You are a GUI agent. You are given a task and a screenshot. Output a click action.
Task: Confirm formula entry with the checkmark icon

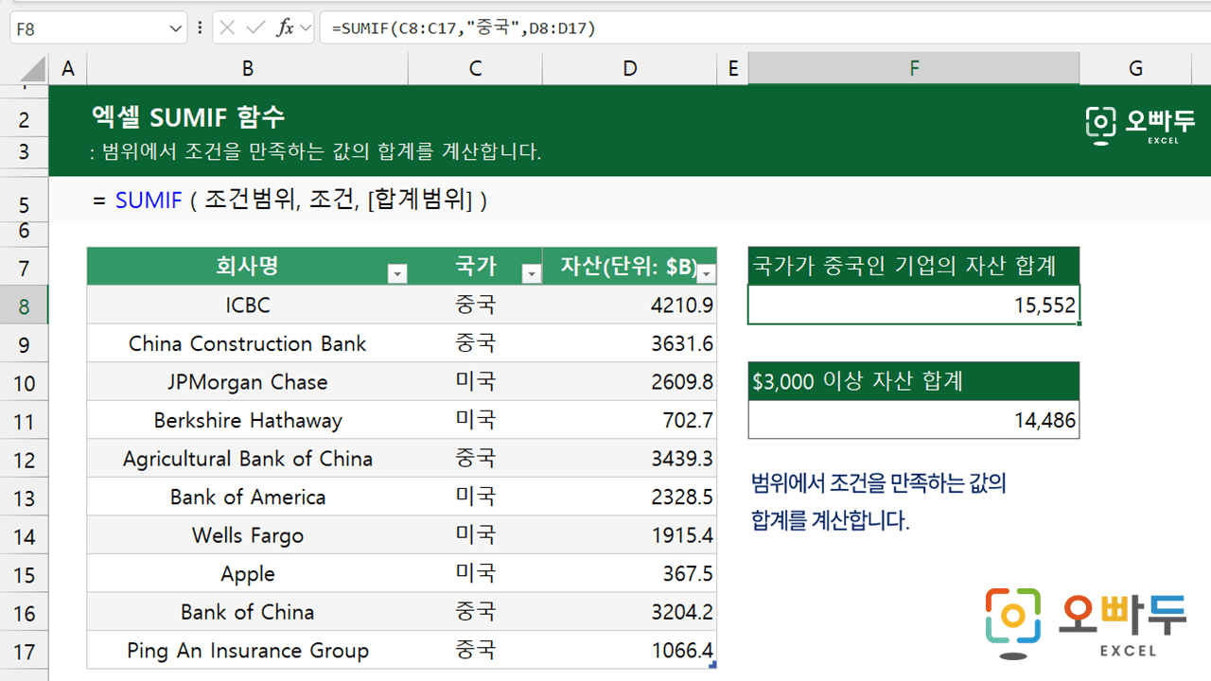[255, 28]
